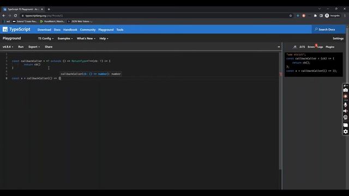The width and height of the screenshot is (349, 196).
Task: Click the browser back arrow
Action: click(x=4, y=16)
